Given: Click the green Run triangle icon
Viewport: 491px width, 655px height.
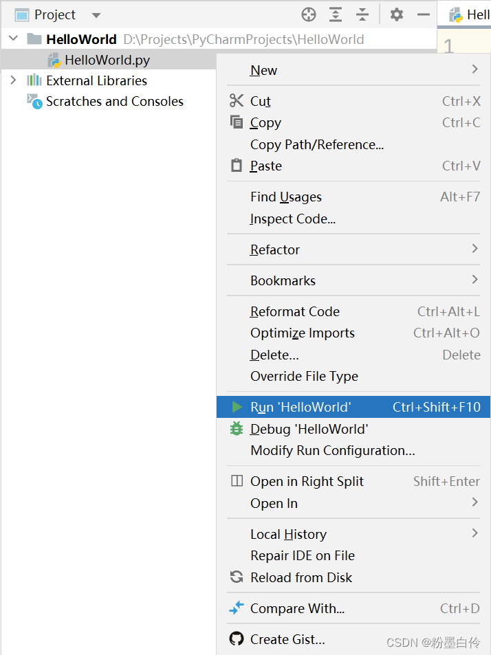Looking at the screenshot, I should [237, 407].
